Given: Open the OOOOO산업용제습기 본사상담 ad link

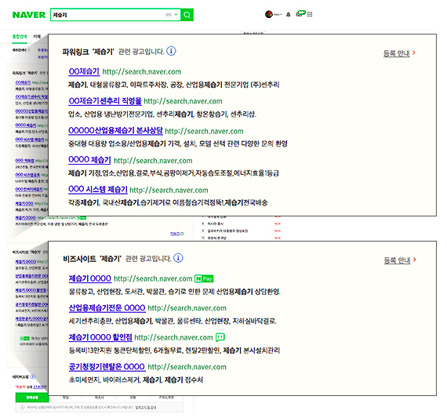Looking at the screenshot, I should pos(115,131).
